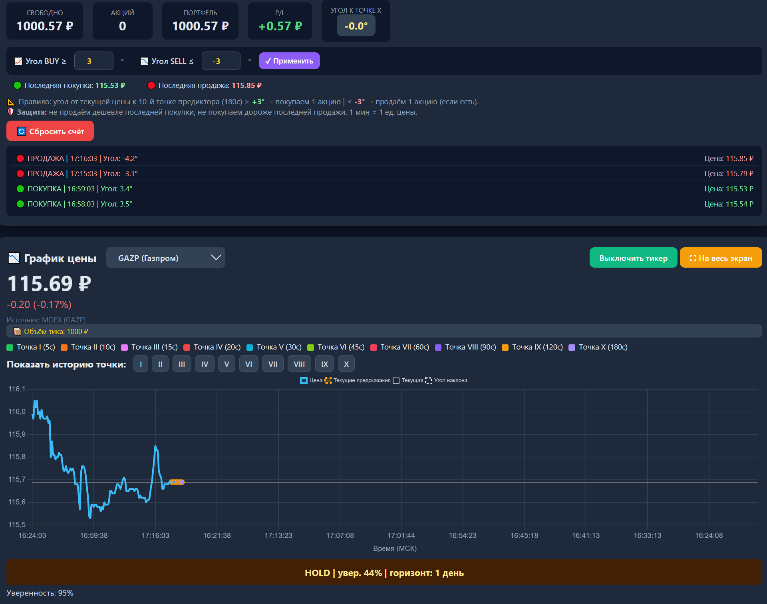The image size is (767, 604).
Task: Click На весь экран button
Action: [721, 258]
